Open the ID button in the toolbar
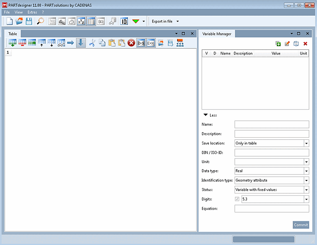Screen dimensions: 317x245 [124, 21]
